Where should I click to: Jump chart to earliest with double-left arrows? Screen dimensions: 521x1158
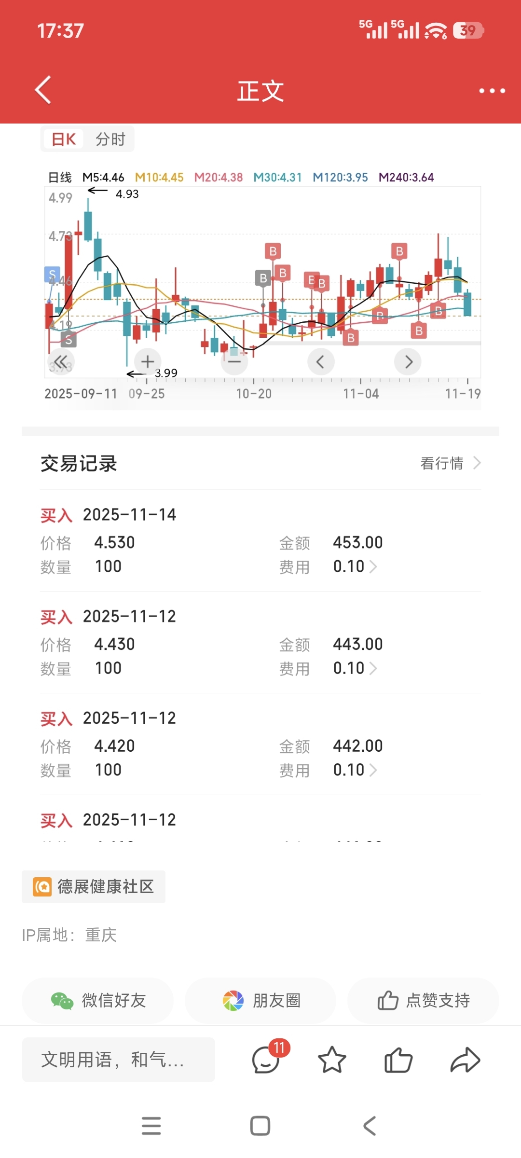pyautogui.click(x=61, y=361)
